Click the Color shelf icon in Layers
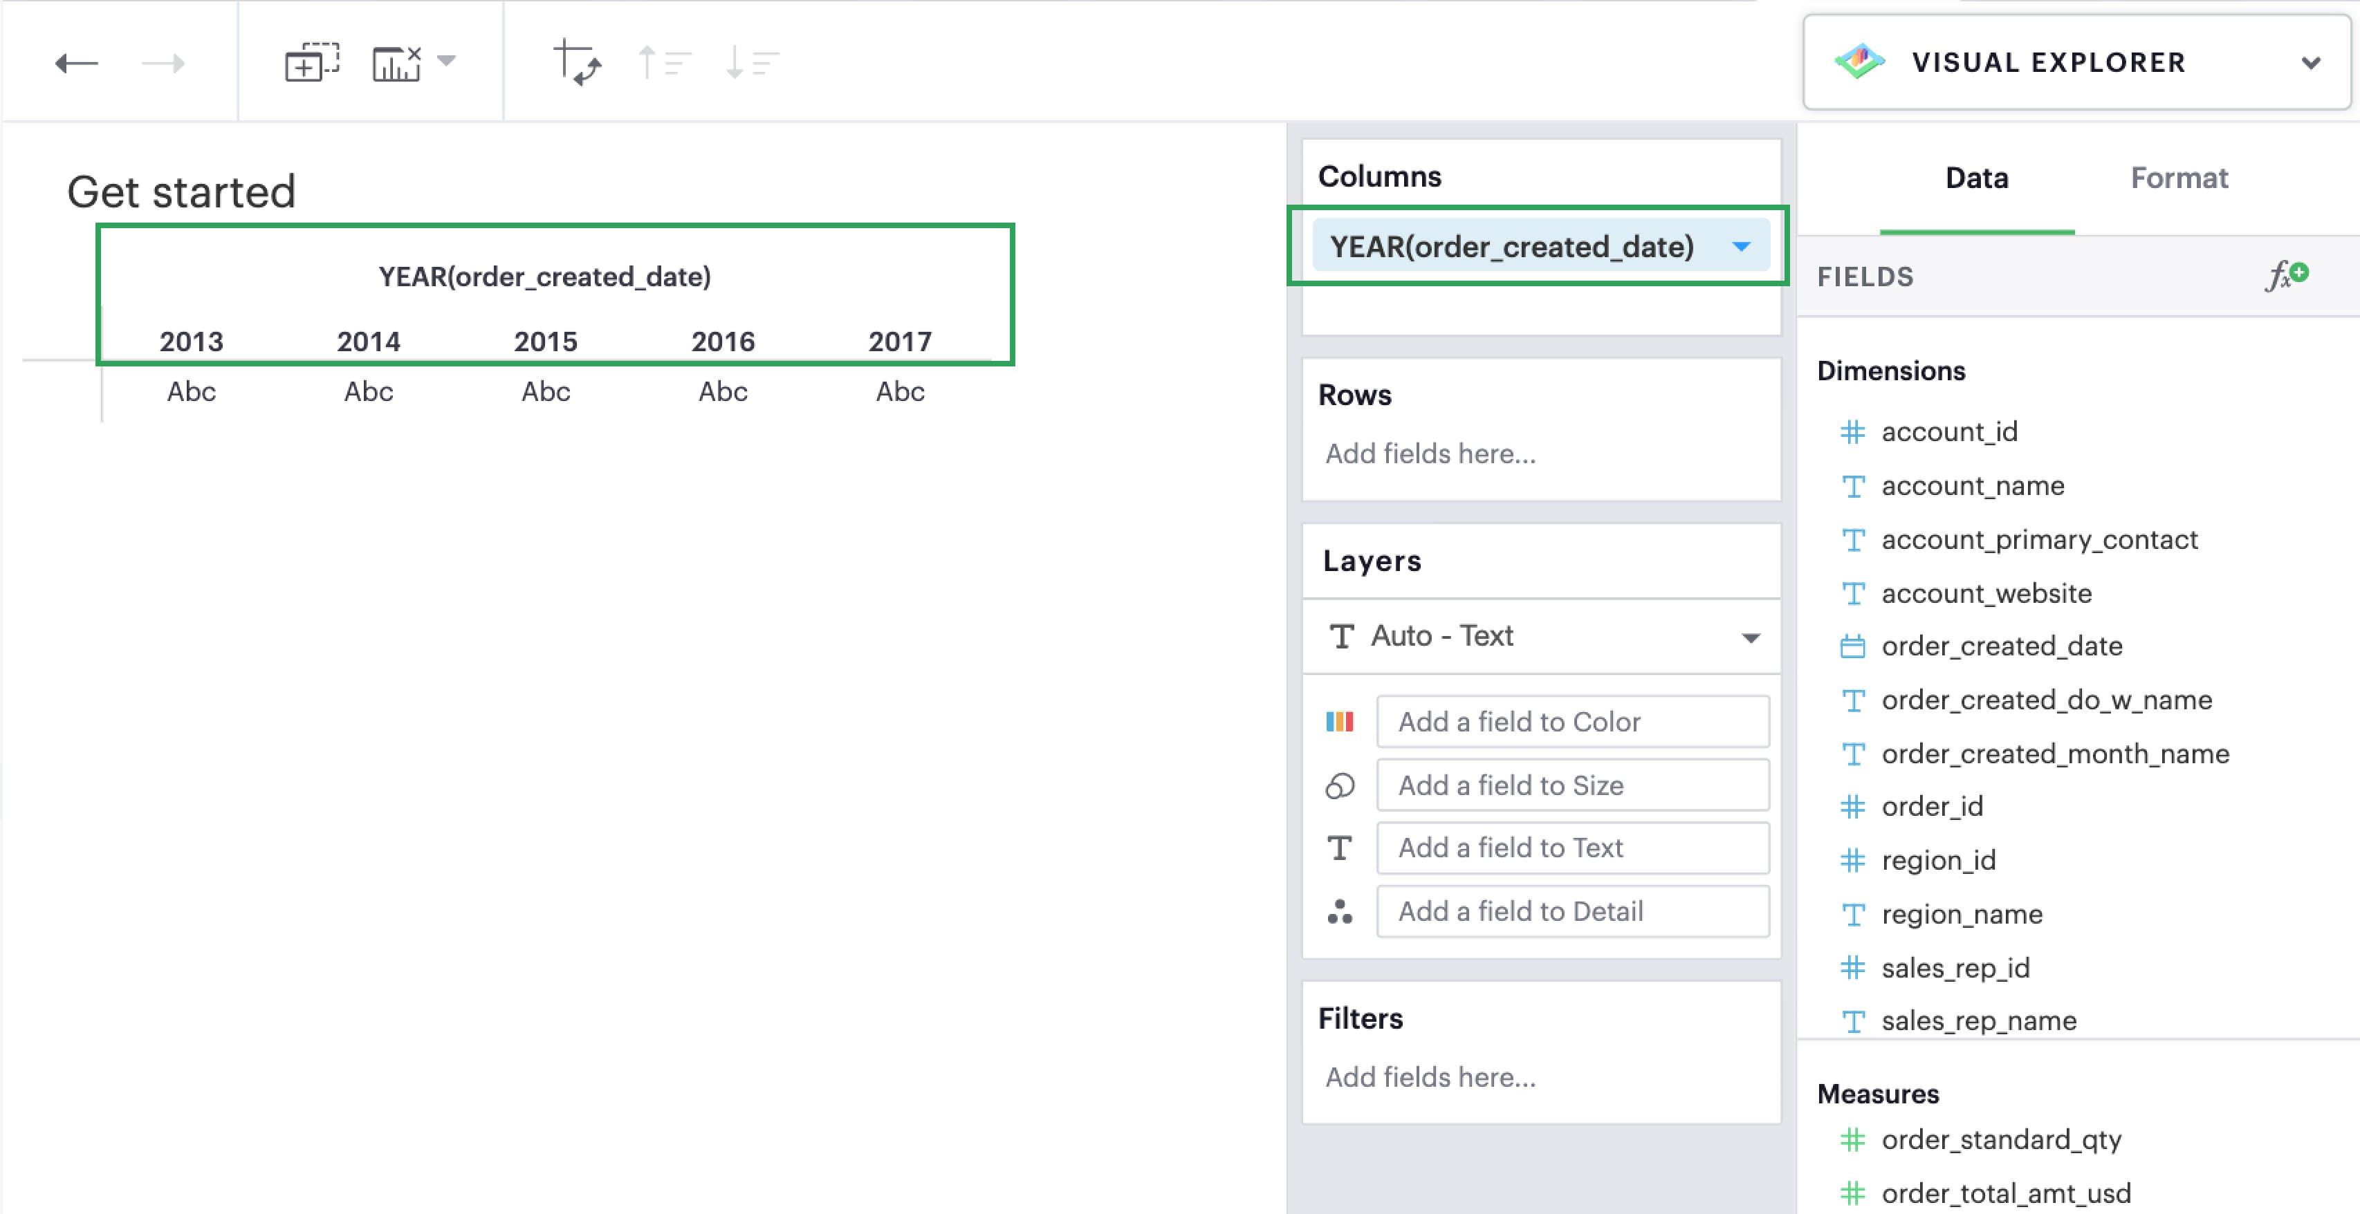This screenshot has width=2360, height=1214. [x=1340, y=720]
